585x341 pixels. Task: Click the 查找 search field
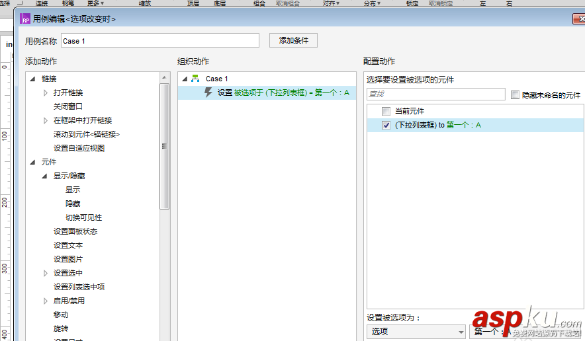(x=435, y=94)
